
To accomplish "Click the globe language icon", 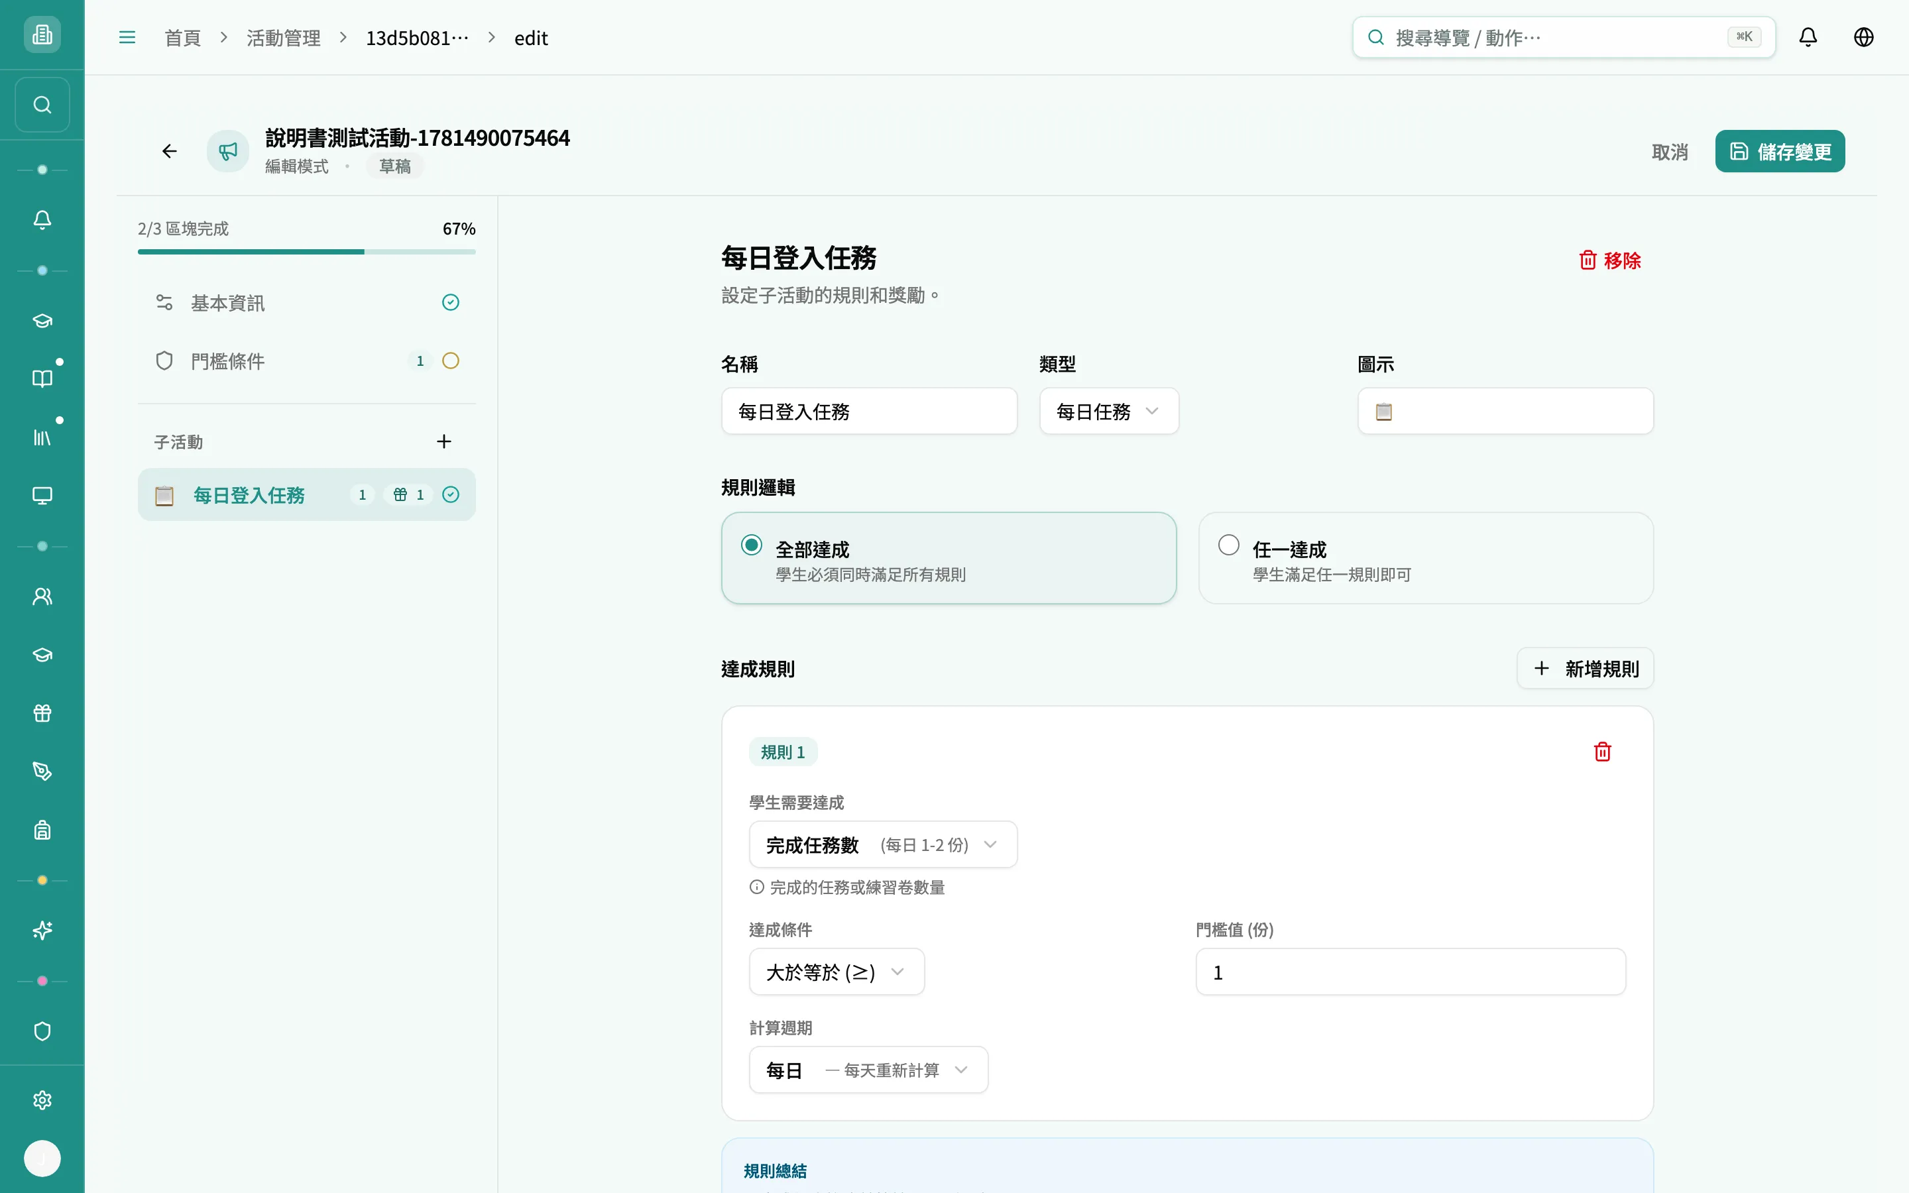I will (x=1863, y=37).
